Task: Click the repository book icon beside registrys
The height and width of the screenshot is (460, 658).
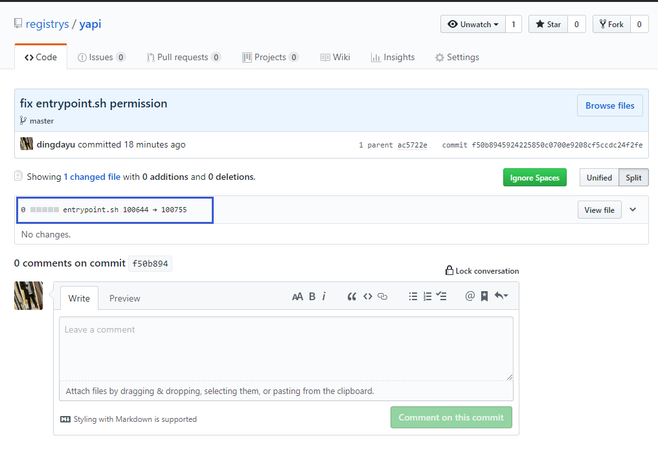Action: click(17, 23)
